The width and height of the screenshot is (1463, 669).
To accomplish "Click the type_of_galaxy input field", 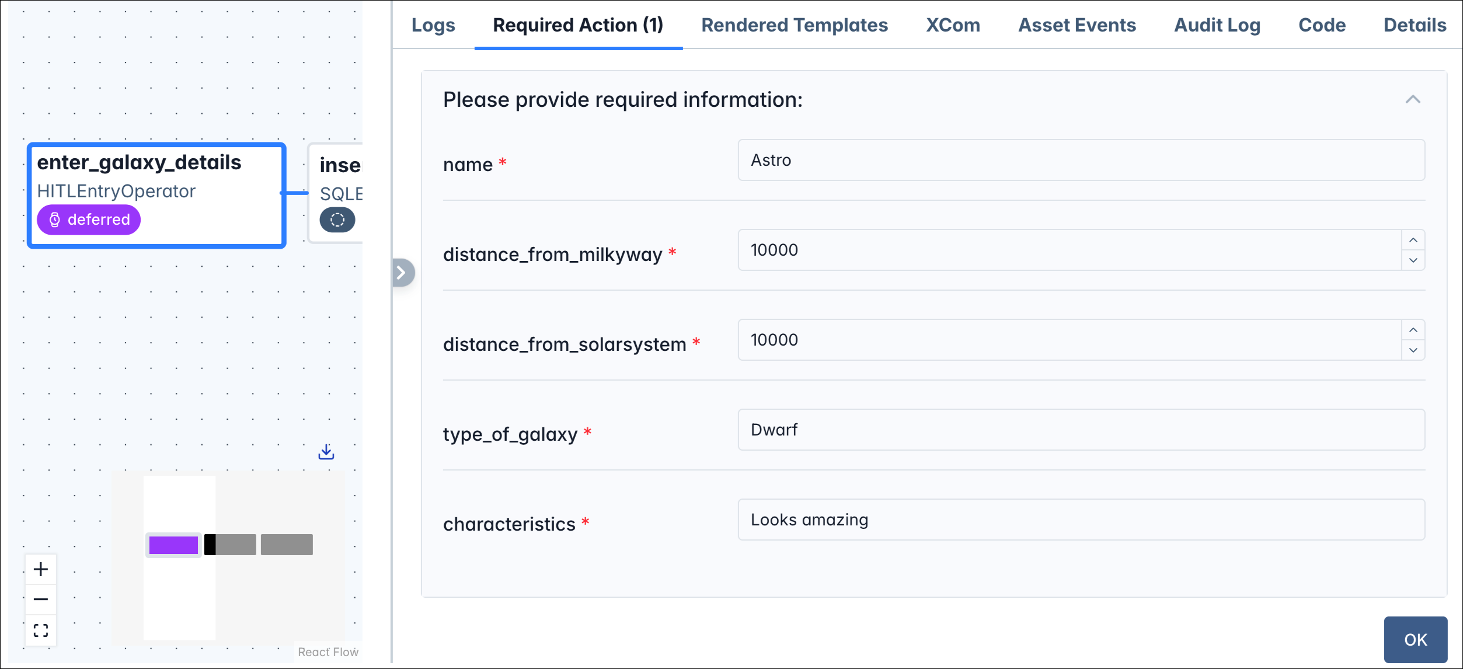I will click(x=1081, y=430).
